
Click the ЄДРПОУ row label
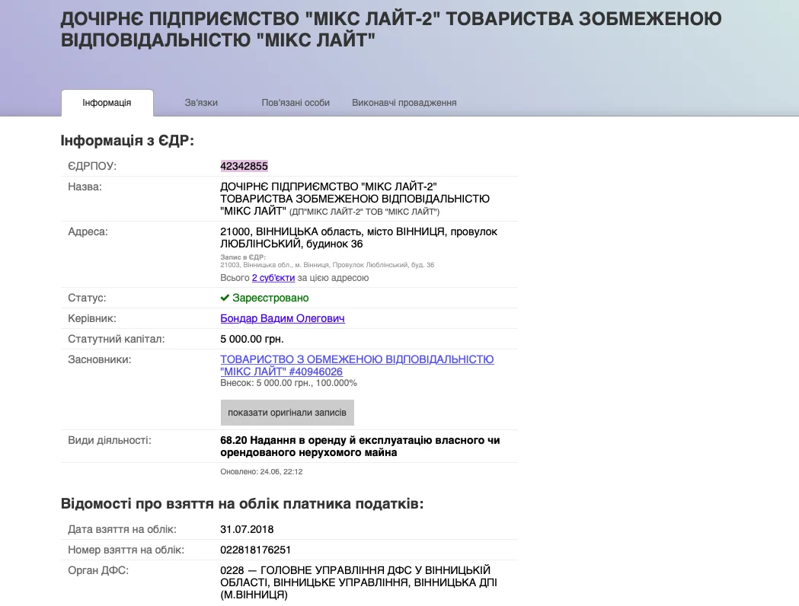[91, 166]
